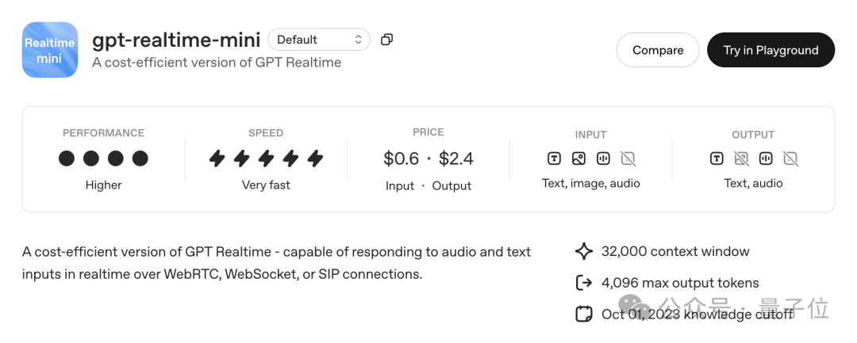Click the unsupported video output icon
The height and width of the screenshot is (343, 857).
[x=790, y=158]
